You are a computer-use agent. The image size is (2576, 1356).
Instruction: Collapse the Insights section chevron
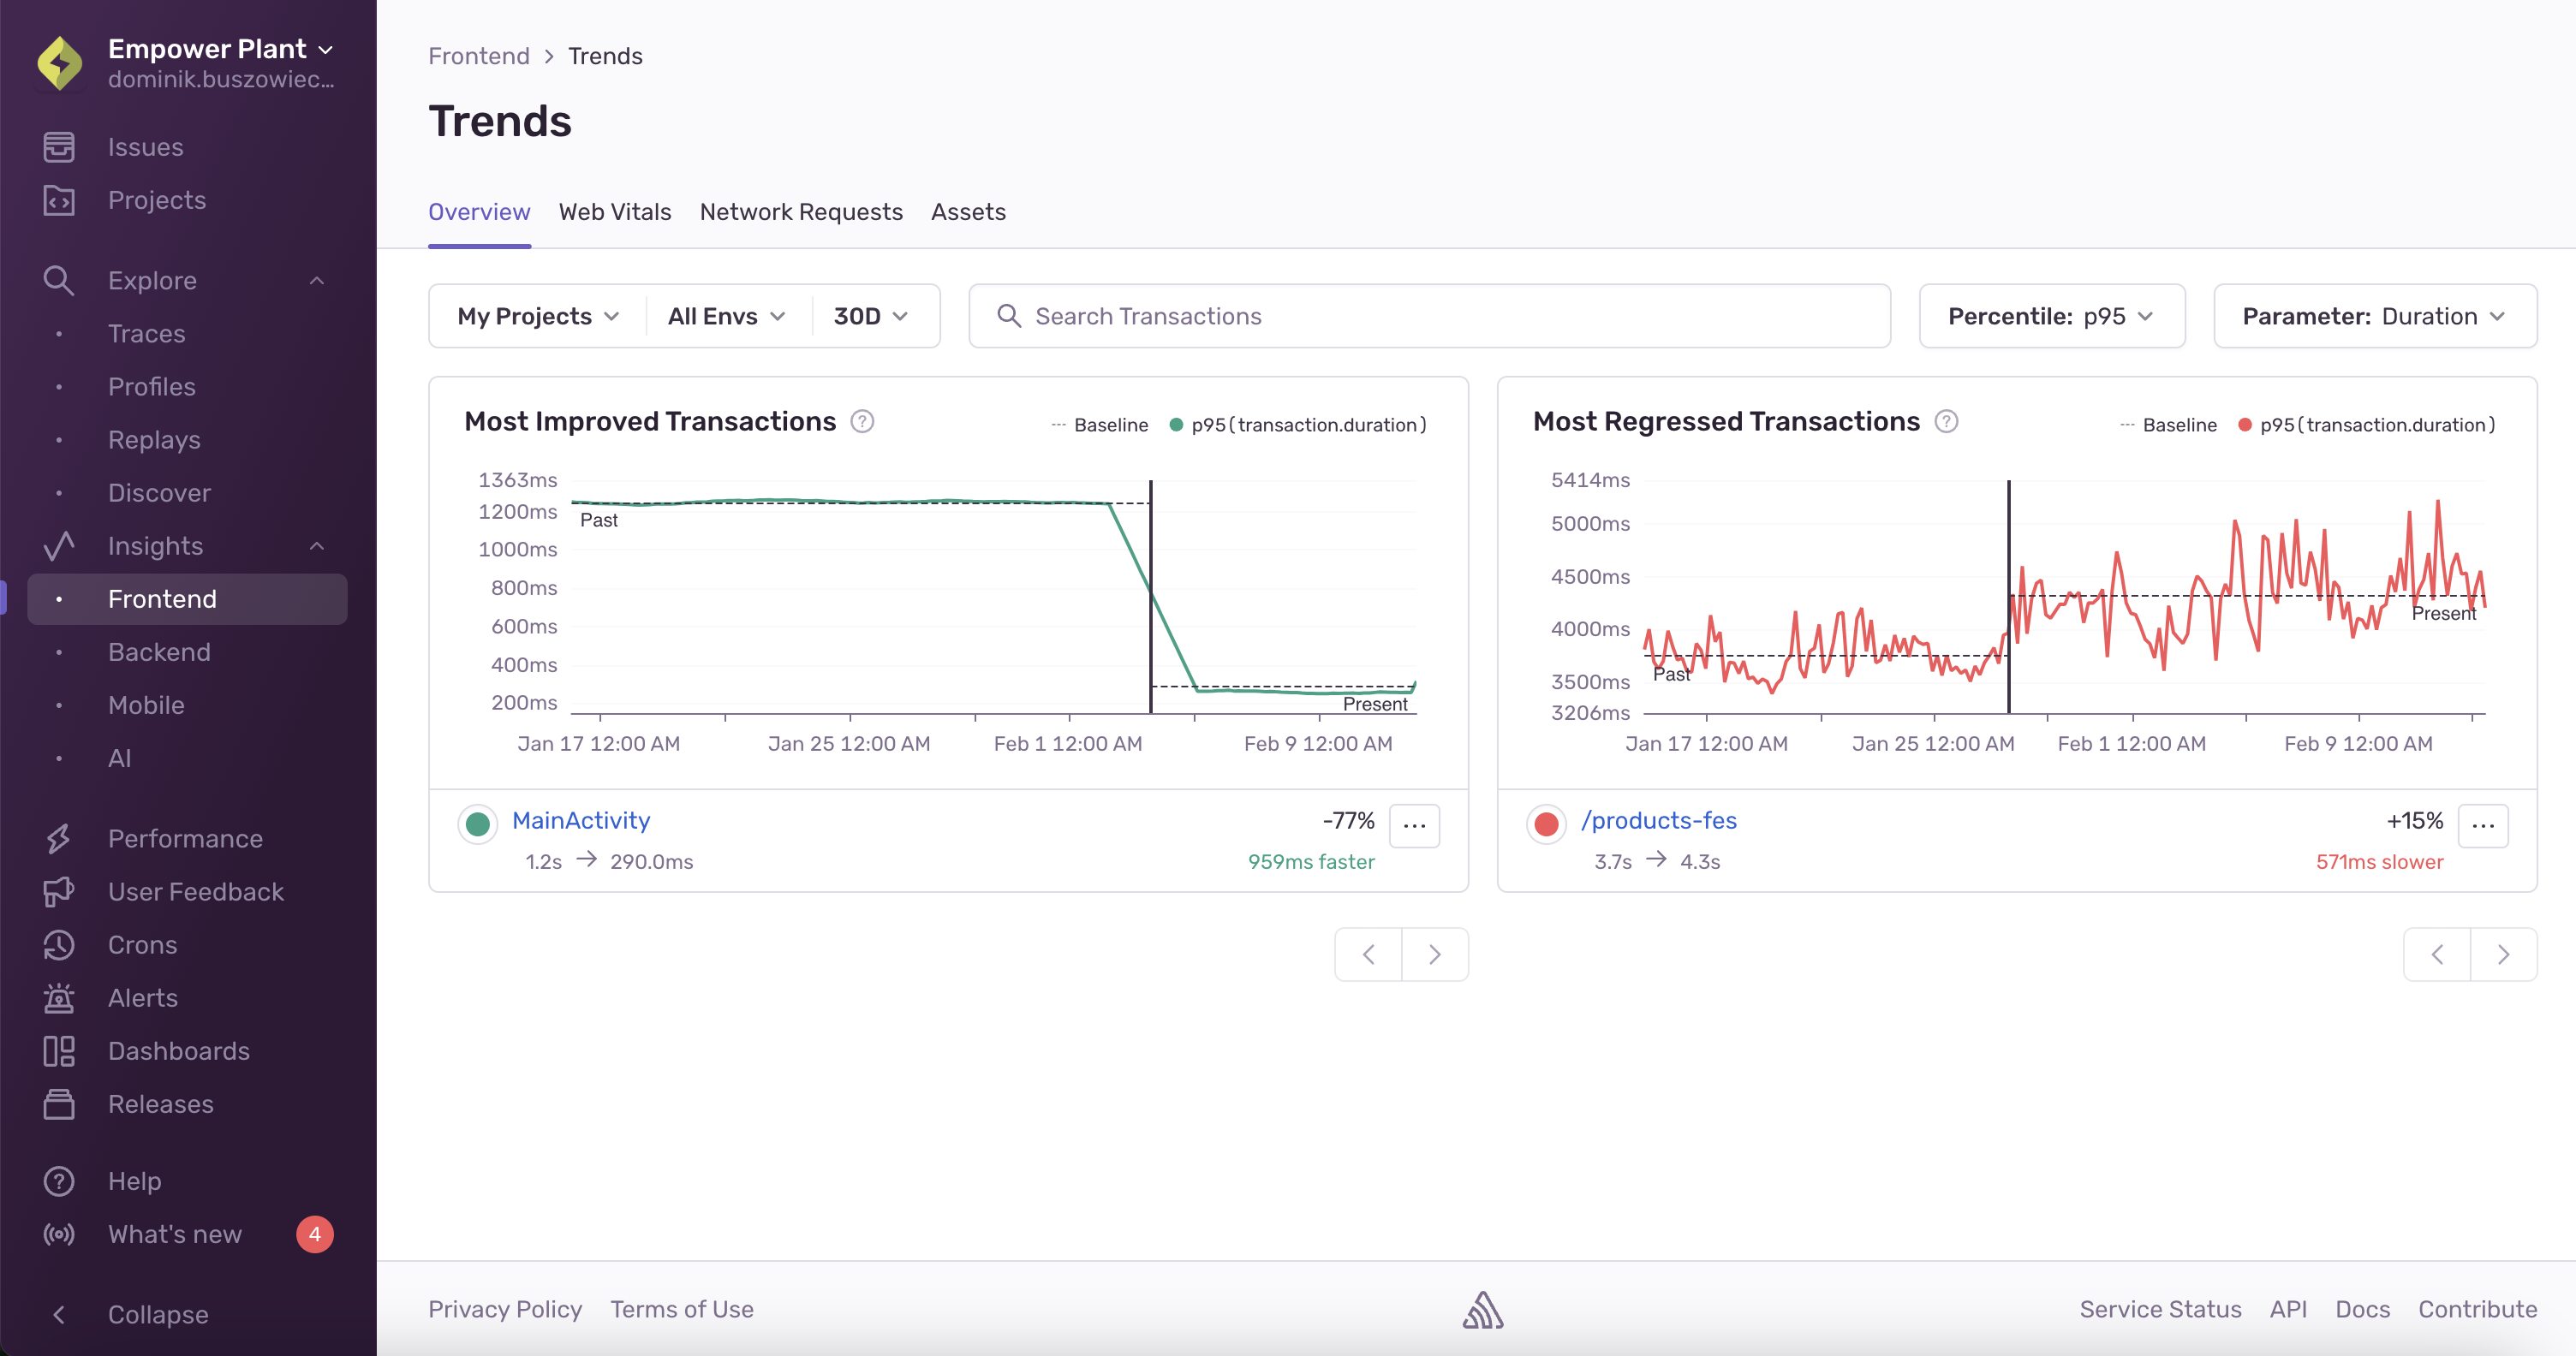pyautogui.click(x=317, y=545)
